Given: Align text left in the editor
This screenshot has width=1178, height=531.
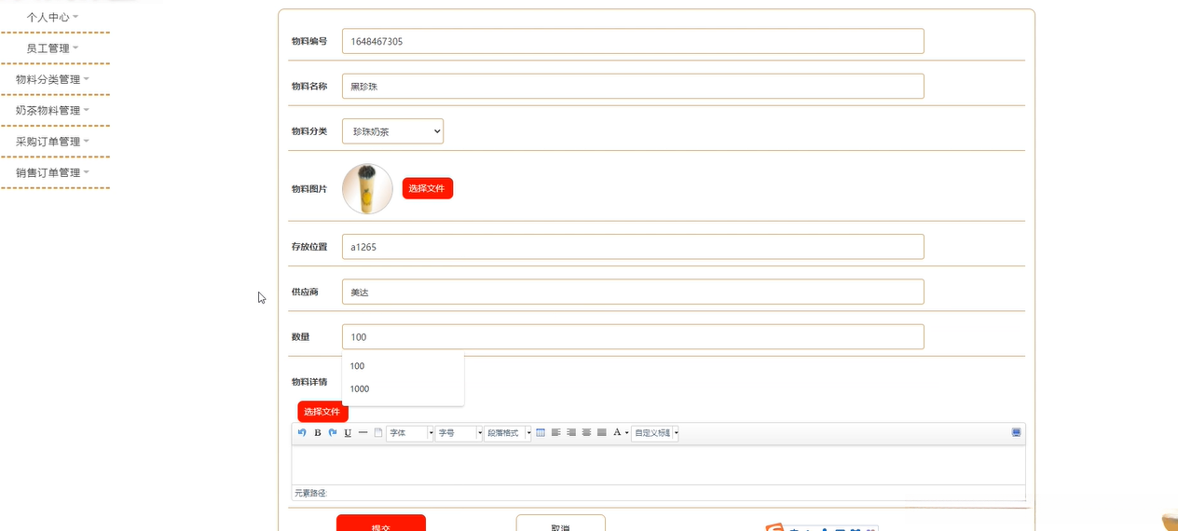Looking at the screenshot, I should click(x=556, y=432).
